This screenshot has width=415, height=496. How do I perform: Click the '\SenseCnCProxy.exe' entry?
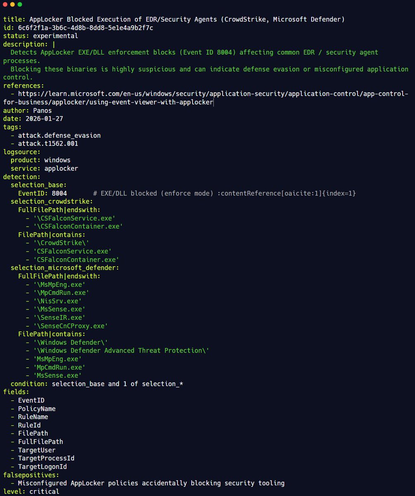click(71, 325)
